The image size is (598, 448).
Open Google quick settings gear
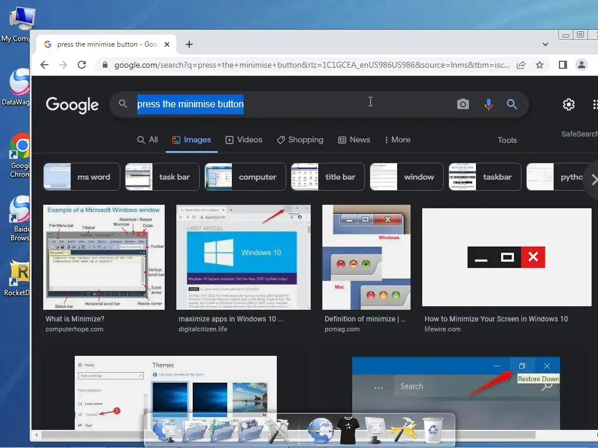pyautogui.click(x=569, y=104)
